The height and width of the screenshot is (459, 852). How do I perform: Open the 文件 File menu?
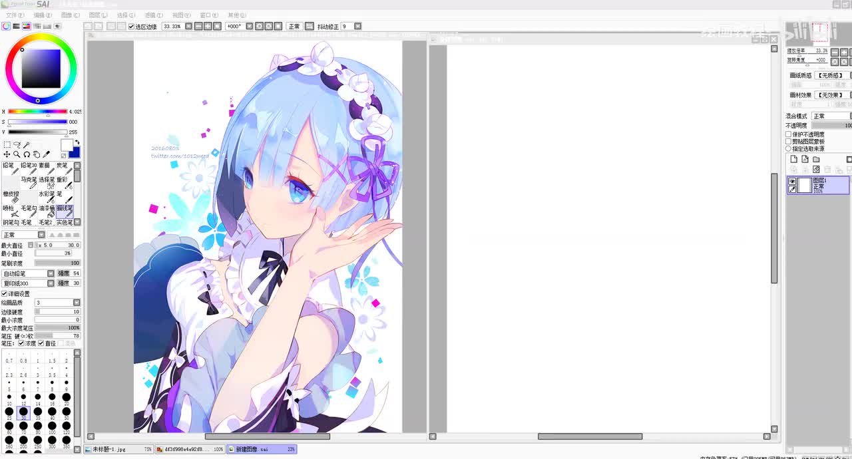pos(15,15)
